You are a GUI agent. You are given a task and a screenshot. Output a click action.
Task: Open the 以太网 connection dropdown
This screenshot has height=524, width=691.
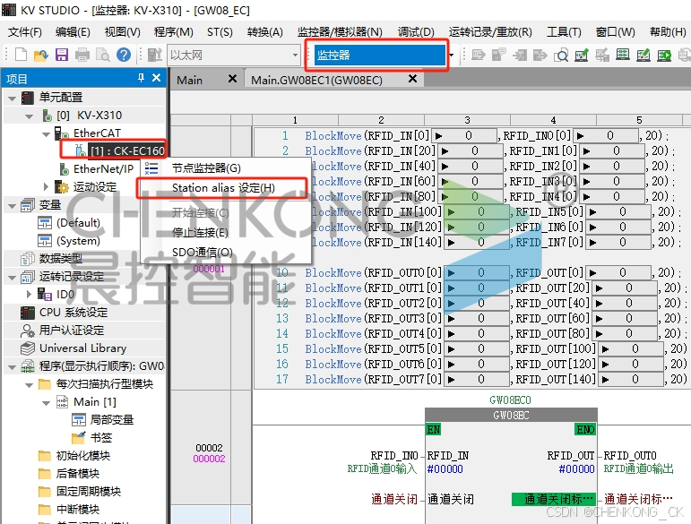click(x=295, y=56)
